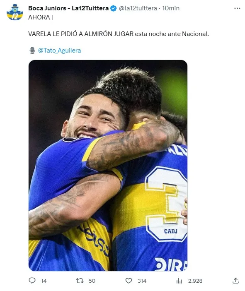Share the tweet via upload arrow icon
The image size is (245, 291).
[235, 281]
